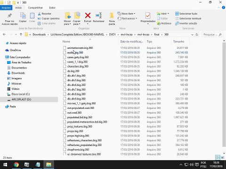226x169 pixels.
Task: Click the file list vertical scrollbar
Action: pyautogui.click(x=224, y=95)
